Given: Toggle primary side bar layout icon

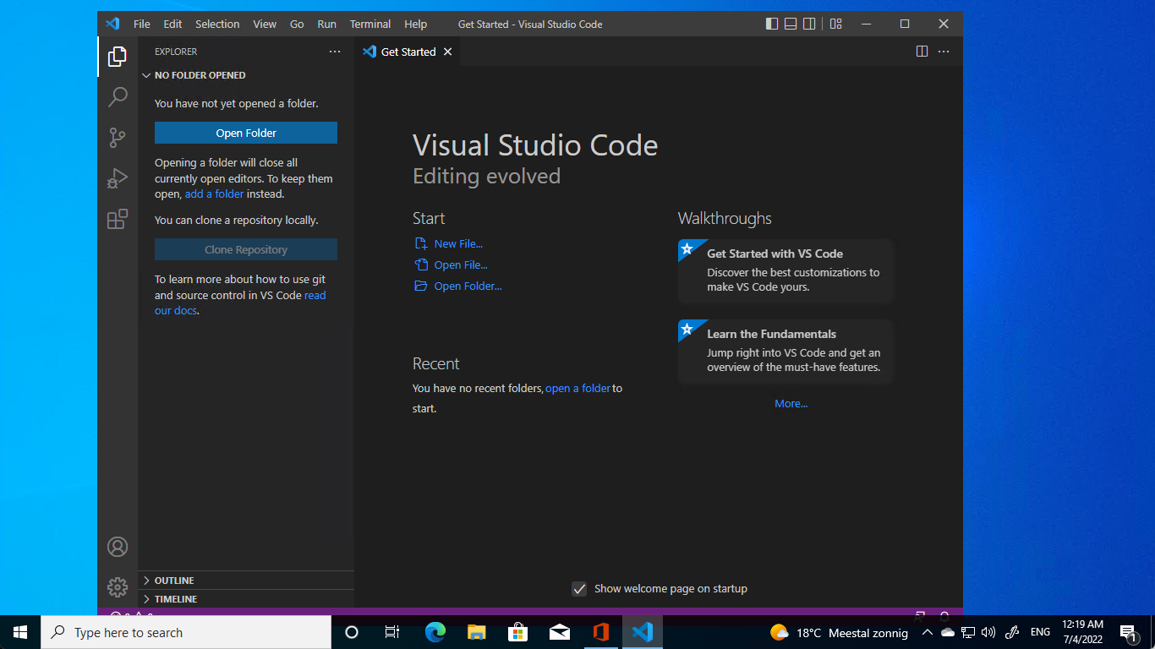Looking at the screenshot, I should pyautogui.click(x=772, y=24).
